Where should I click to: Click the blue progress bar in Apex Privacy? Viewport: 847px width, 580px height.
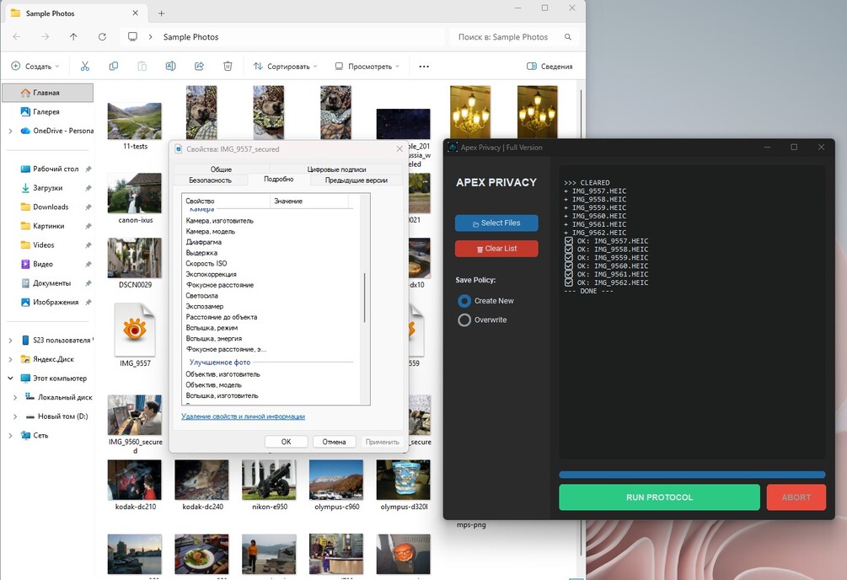click(x=692, y=475)
